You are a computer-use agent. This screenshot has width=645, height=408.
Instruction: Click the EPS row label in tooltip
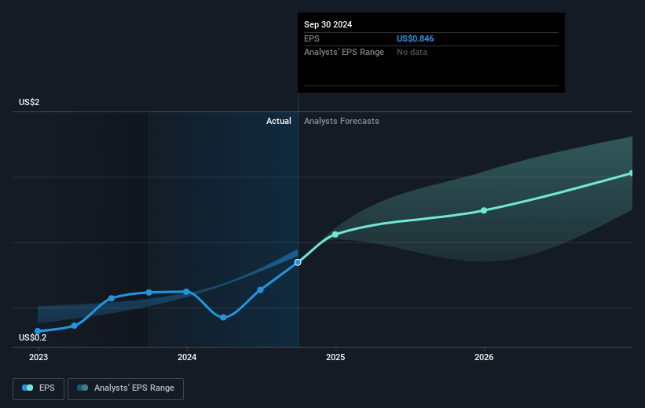tap(311, 38)
